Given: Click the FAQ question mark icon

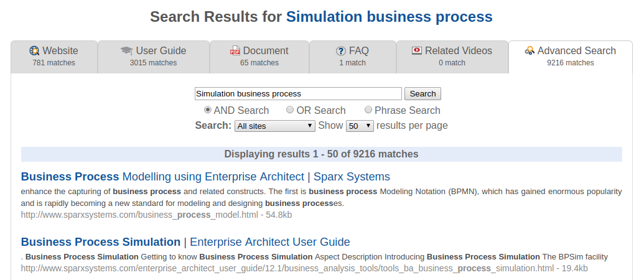Looking at the screenshot, I should point(340,51).
